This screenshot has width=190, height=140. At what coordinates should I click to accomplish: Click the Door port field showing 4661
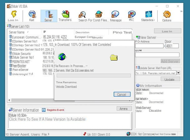172,46
